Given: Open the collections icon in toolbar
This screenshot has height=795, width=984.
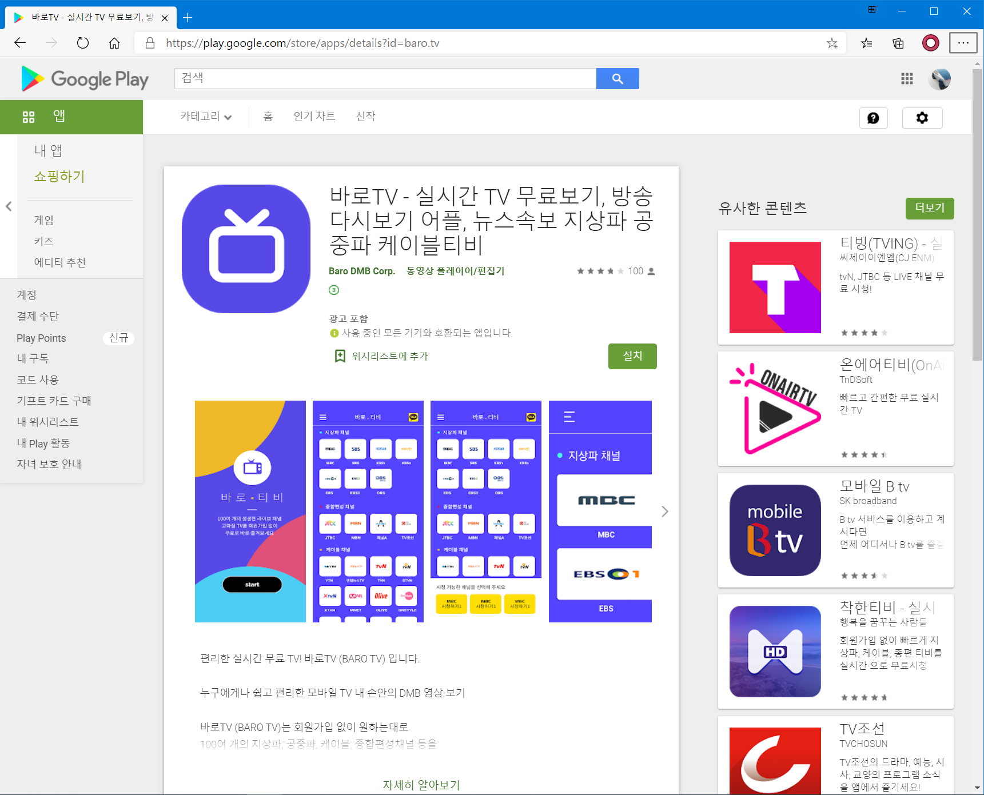Looking at the screenshot, I should [x=898, y=43].
